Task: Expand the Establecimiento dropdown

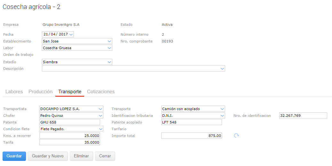Action: point(109,41)
